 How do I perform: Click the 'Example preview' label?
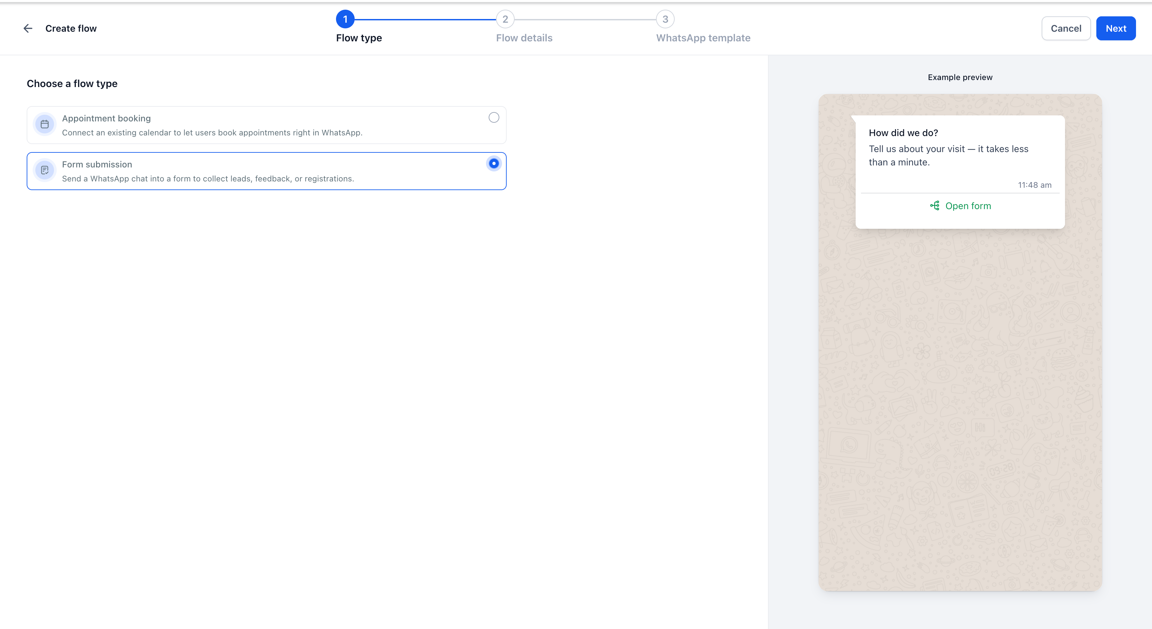point(960,77)
